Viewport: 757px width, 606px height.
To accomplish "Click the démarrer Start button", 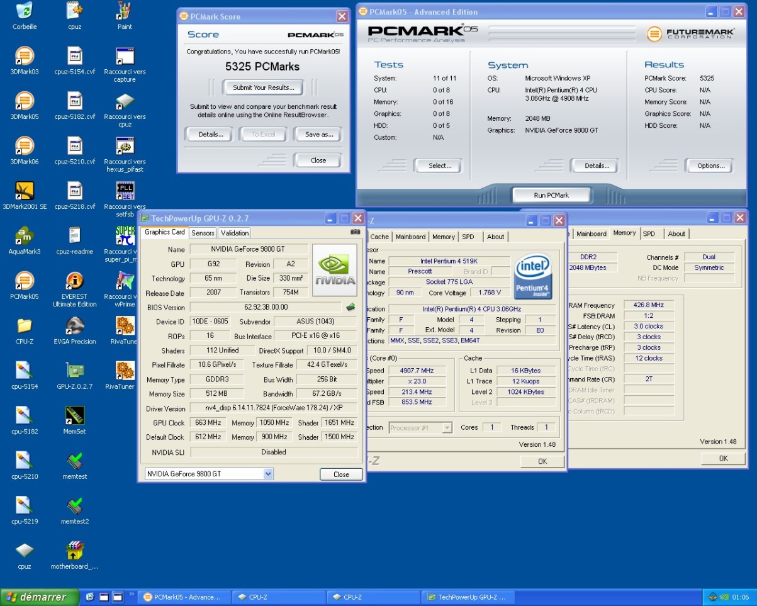I will tap(40, 597).
